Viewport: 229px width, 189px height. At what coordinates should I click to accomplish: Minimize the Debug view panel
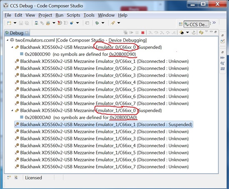(x=211, y=32)
